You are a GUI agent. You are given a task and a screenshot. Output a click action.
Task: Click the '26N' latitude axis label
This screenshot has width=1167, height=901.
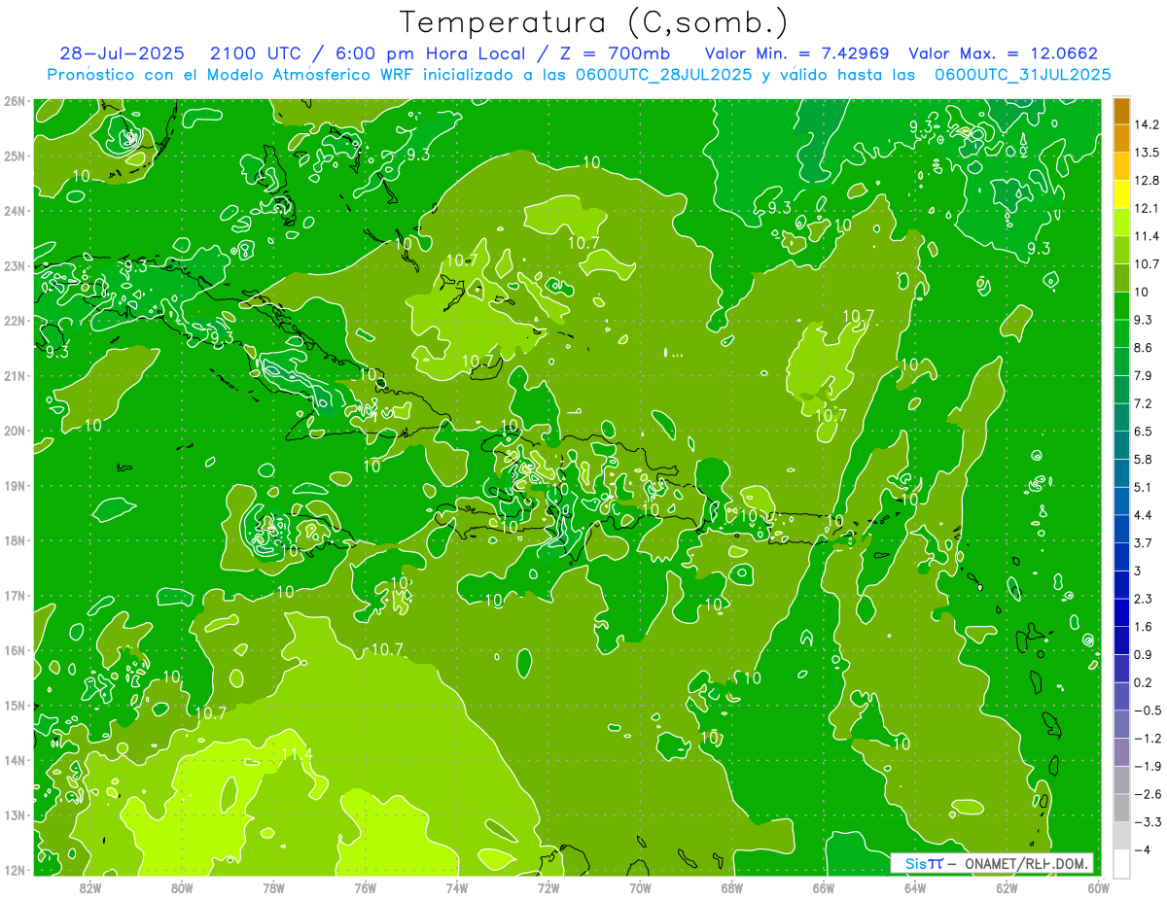click(15, 100)
